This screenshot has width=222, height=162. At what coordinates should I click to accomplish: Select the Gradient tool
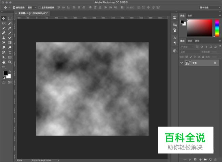tap(10, 43)
